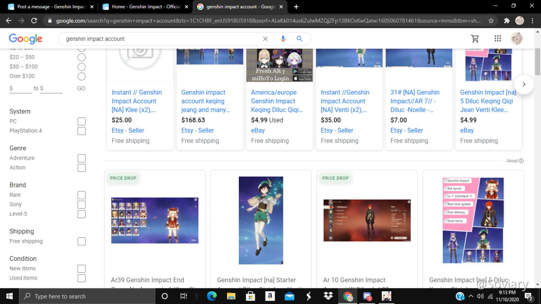Launch Microsoft Edge from the taskbar

pyautogui.click(x=212, y=296)
